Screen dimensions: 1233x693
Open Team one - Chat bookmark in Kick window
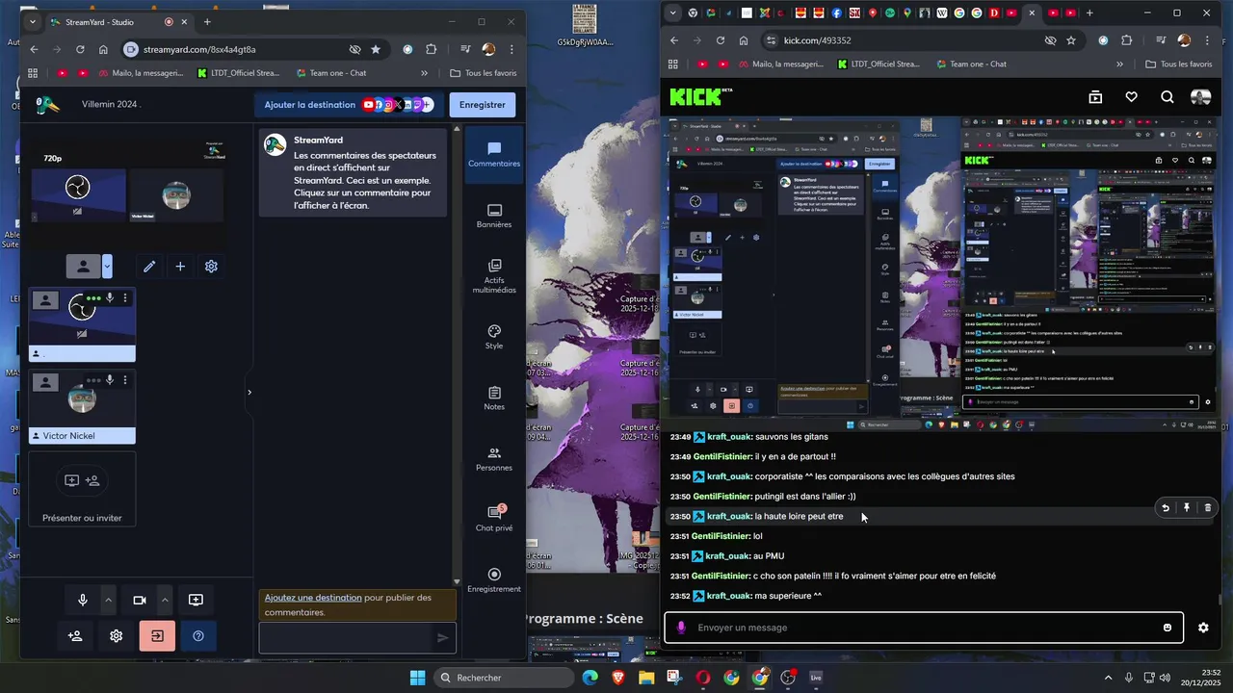[971, 64]
